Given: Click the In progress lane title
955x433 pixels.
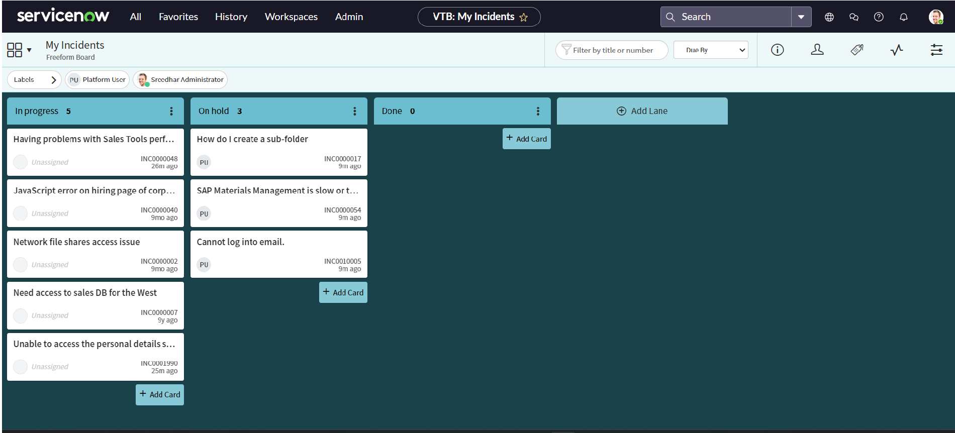Looking at the screenshot, I should tap(37, 111).
